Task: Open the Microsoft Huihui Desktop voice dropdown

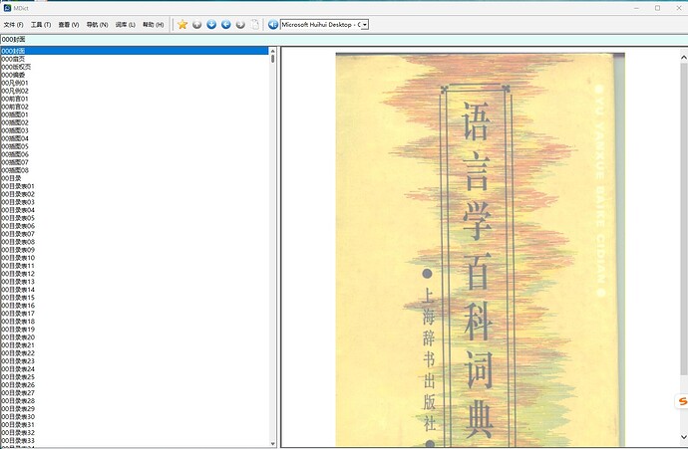Action: point(364,24)
